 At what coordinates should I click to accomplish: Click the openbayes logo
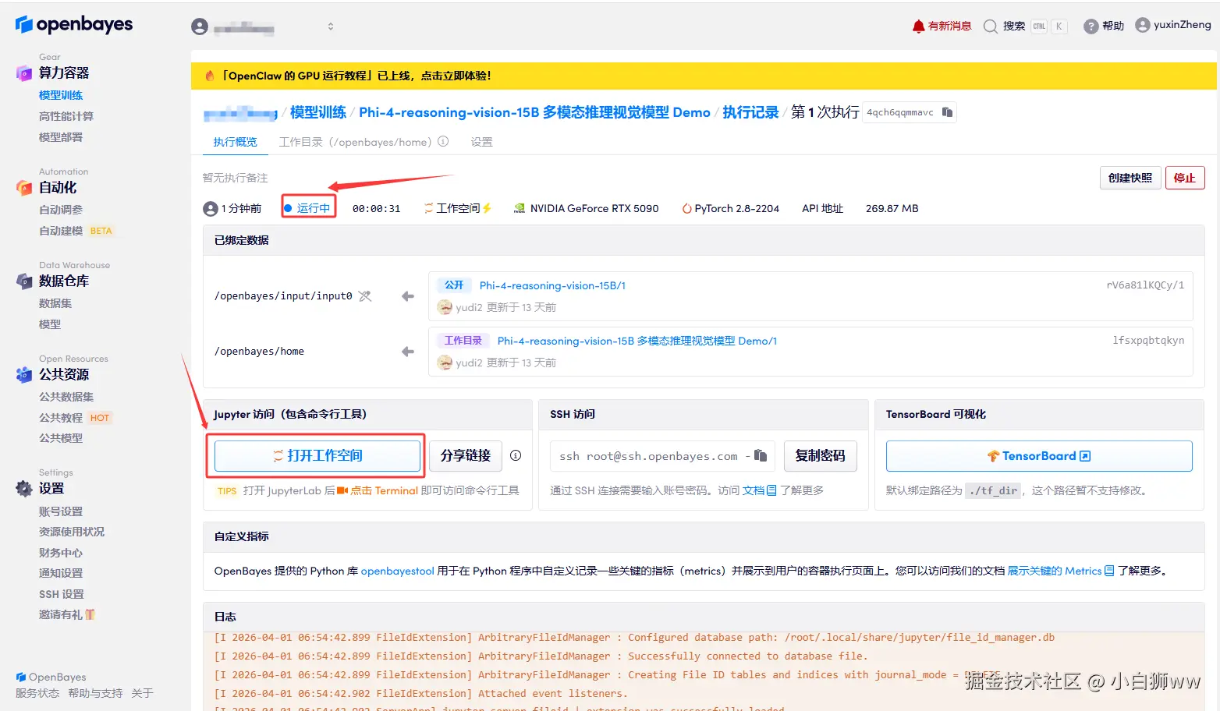pos(74,24)
